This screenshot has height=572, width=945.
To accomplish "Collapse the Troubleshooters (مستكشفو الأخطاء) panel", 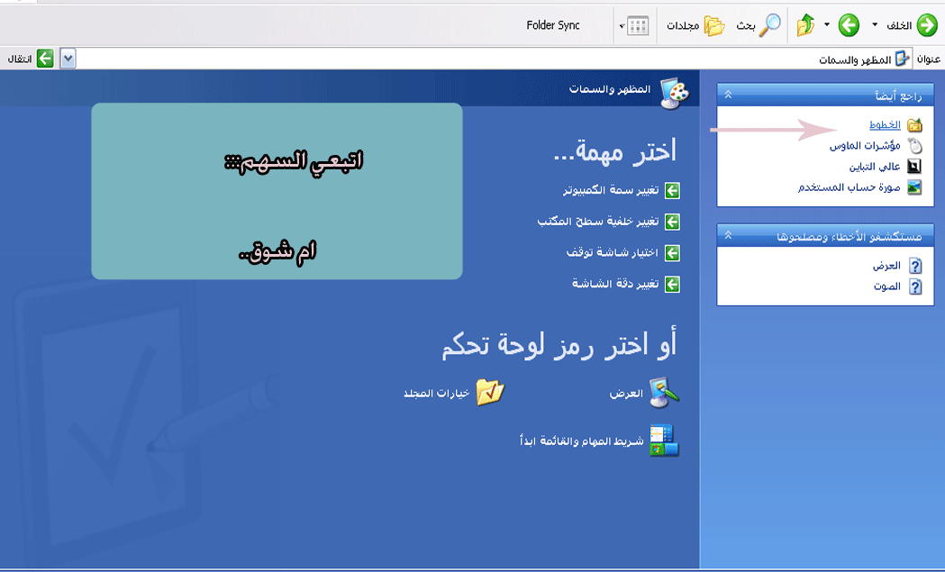I will point(728,236).
